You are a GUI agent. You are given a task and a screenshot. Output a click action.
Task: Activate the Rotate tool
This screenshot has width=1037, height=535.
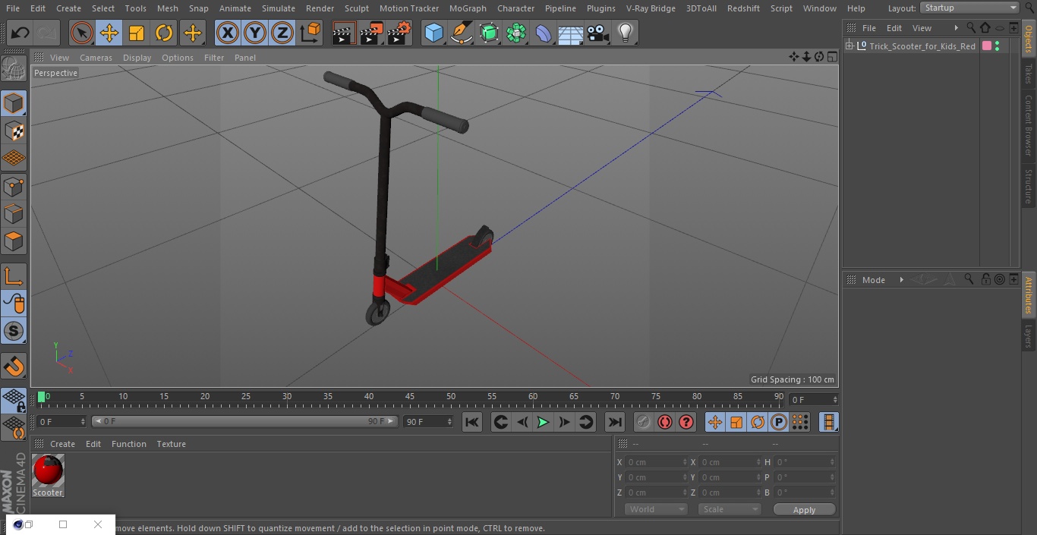click(164, 33)
